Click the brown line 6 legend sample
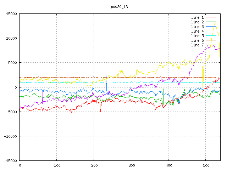 tap(211, 40)
